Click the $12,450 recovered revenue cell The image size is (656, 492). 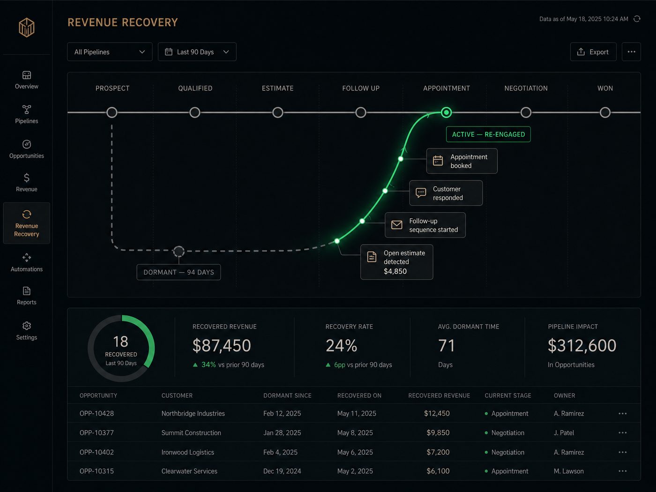(x=437, y=414)
